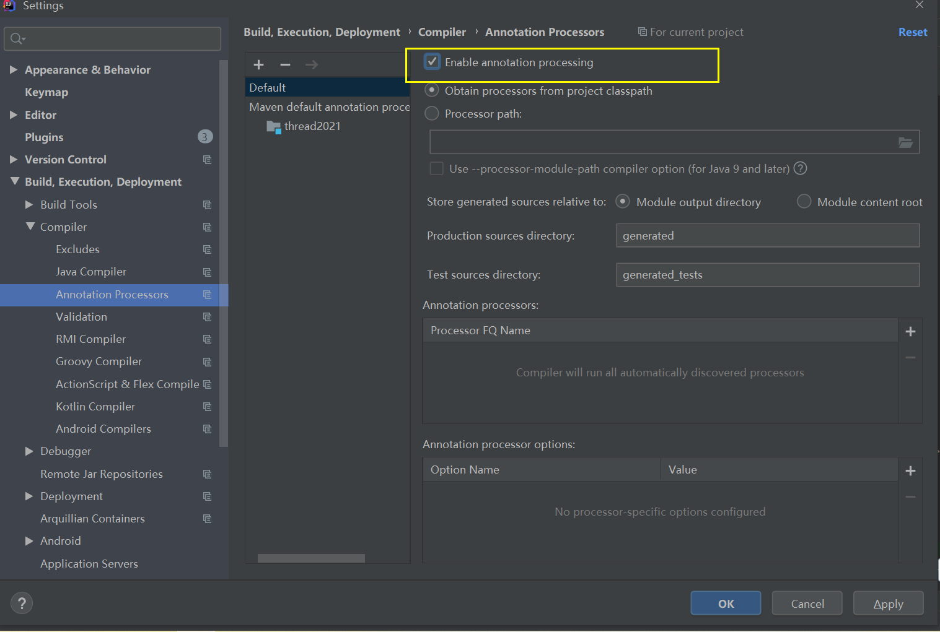Viewport: 940px width, 632px height.
Task: Click project-scope icon beside Groovy Compiler
Action: tap(207, 362)
